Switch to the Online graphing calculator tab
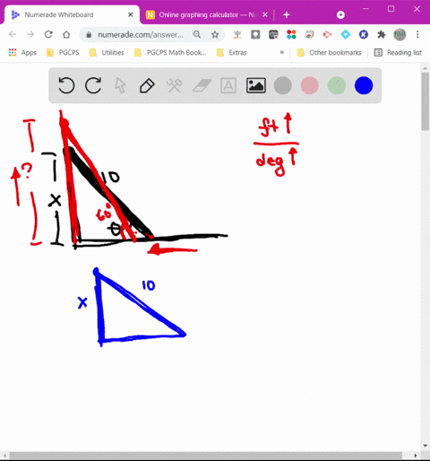Screen dimensions: 430x461 [207, 14]
